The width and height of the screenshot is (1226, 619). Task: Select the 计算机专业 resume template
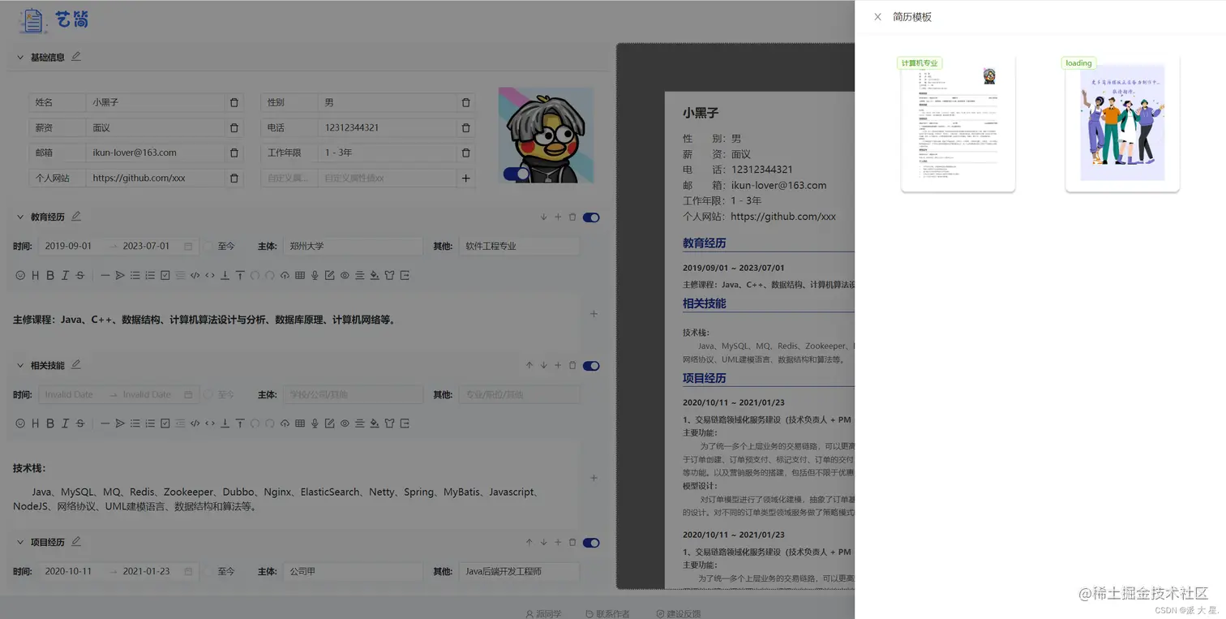pyautogui.click(x=958, y=123)
